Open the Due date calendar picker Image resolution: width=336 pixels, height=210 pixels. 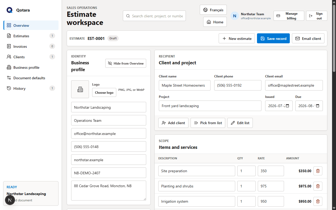(318, 106)
